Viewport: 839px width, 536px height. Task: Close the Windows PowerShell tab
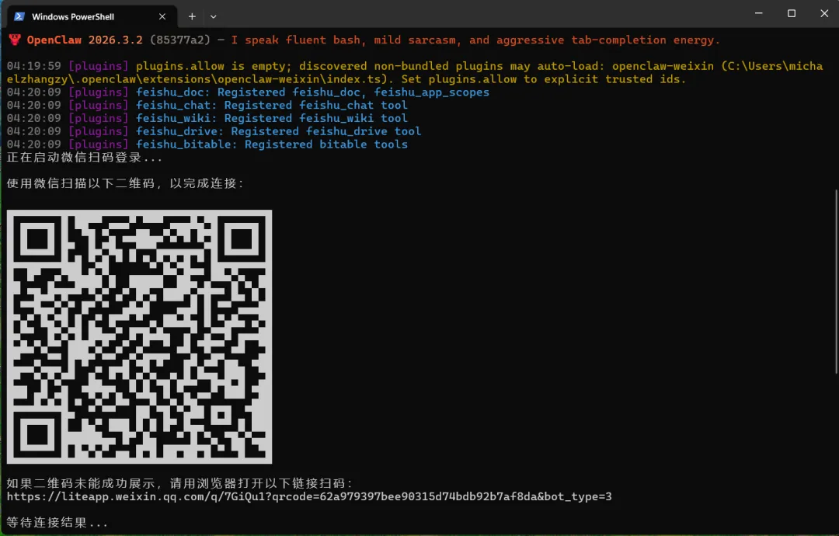[x=162, y=16]
